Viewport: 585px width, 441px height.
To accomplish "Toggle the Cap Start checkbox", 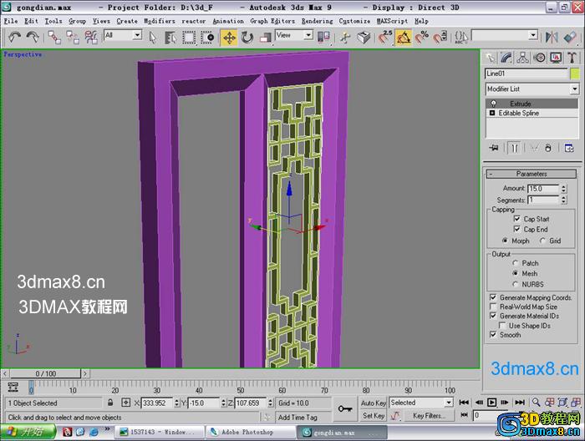I will (x=516, y=219).
